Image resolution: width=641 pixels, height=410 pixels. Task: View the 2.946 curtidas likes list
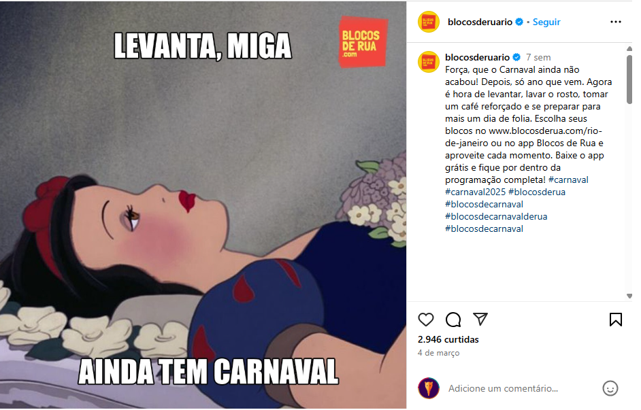[x=448, y=339]
